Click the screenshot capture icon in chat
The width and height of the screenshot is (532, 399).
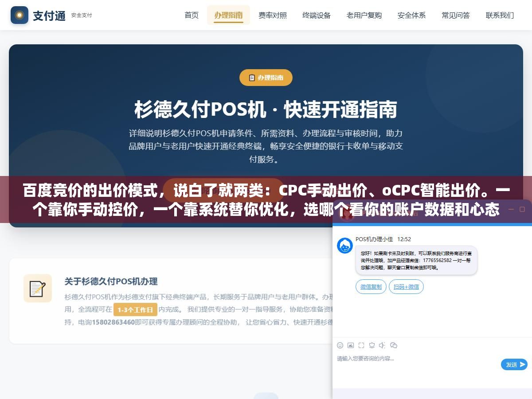(x=361, y=345)
